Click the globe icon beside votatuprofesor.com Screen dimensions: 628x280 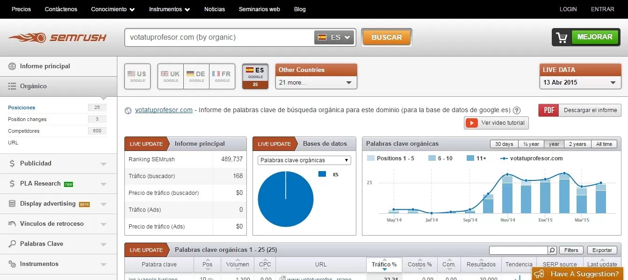click(129, 111)
